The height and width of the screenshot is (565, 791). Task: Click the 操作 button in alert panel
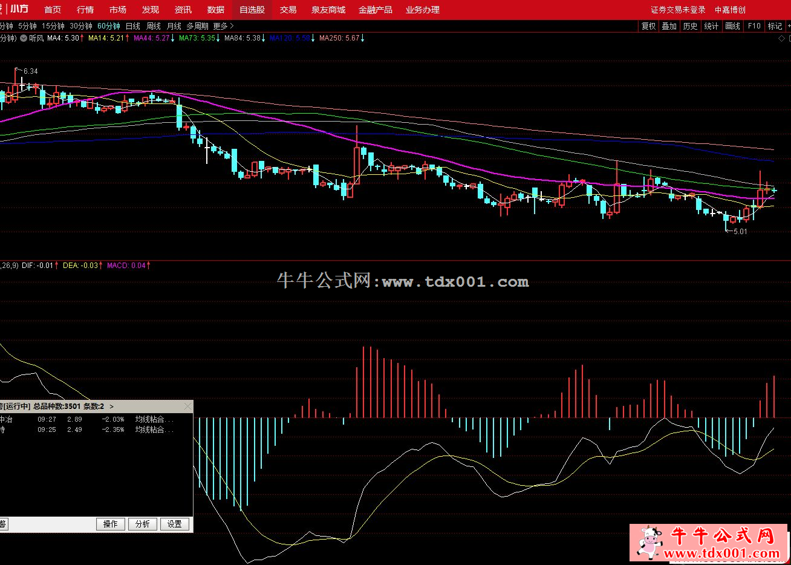pyautogui.click(x=111, y=524)
